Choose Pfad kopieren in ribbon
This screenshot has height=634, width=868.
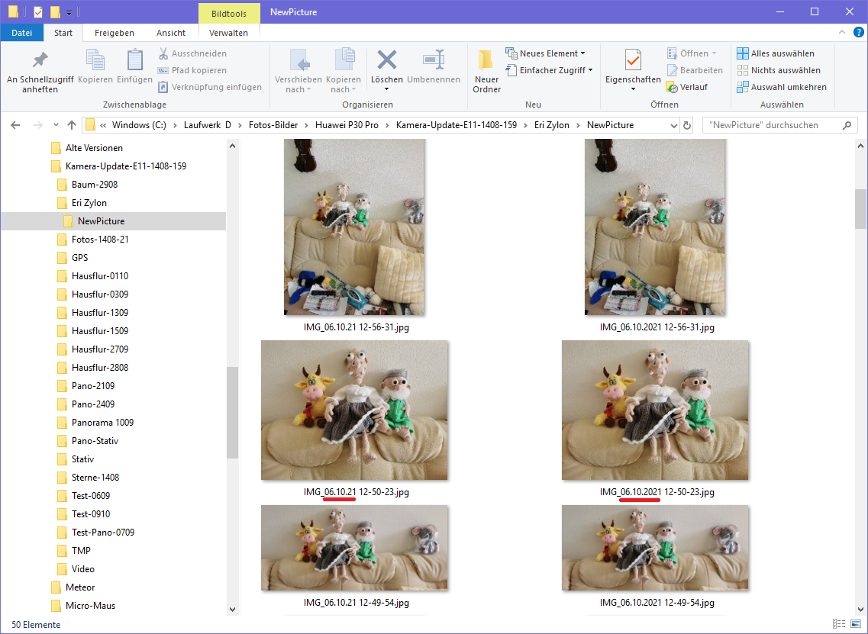pyautogui.click(x=192, y=70)
